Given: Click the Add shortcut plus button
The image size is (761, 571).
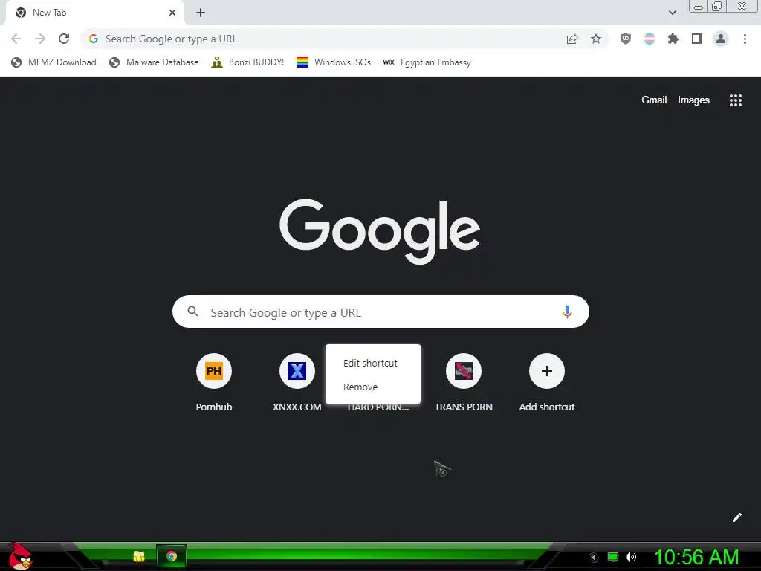Looking at the screenshot, I should 547,372.
